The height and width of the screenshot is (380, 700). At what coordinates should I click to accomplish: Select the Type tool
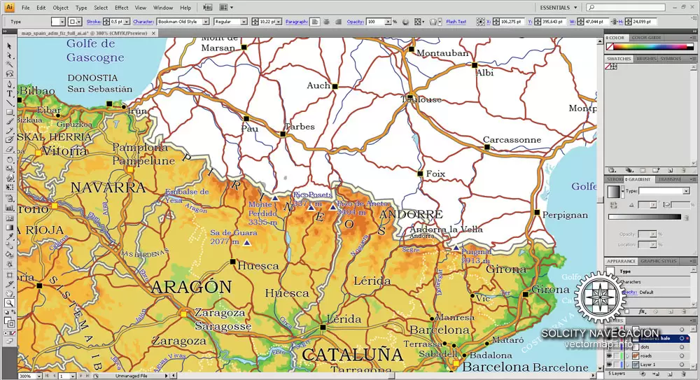[9, 93]
